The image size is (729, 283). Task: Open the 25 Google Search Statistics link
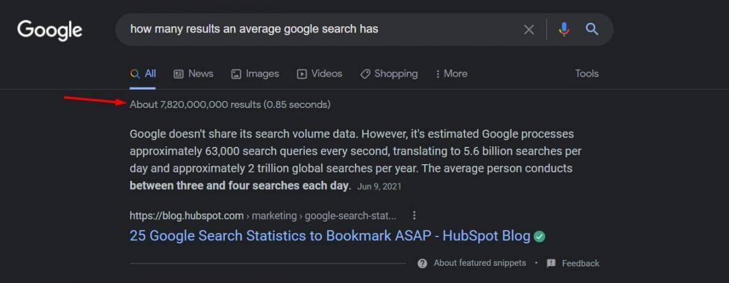point(329,236)
